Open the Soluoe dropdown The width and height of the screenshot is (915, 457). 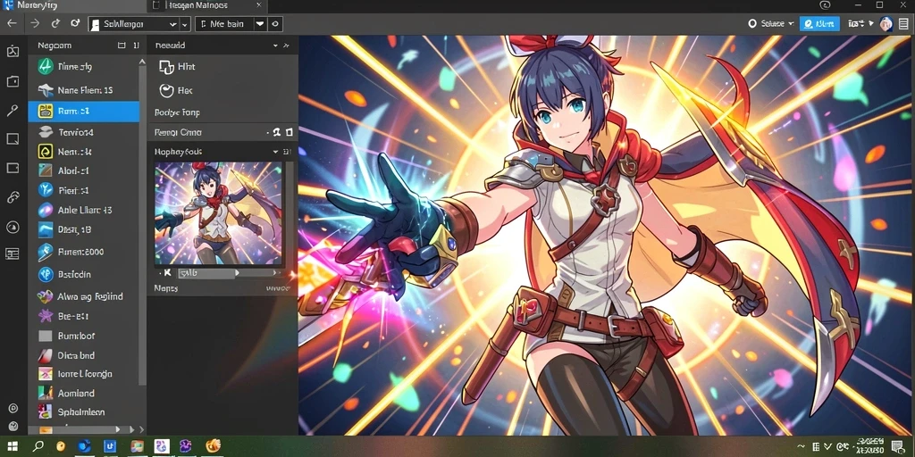(x=771, y=24)
